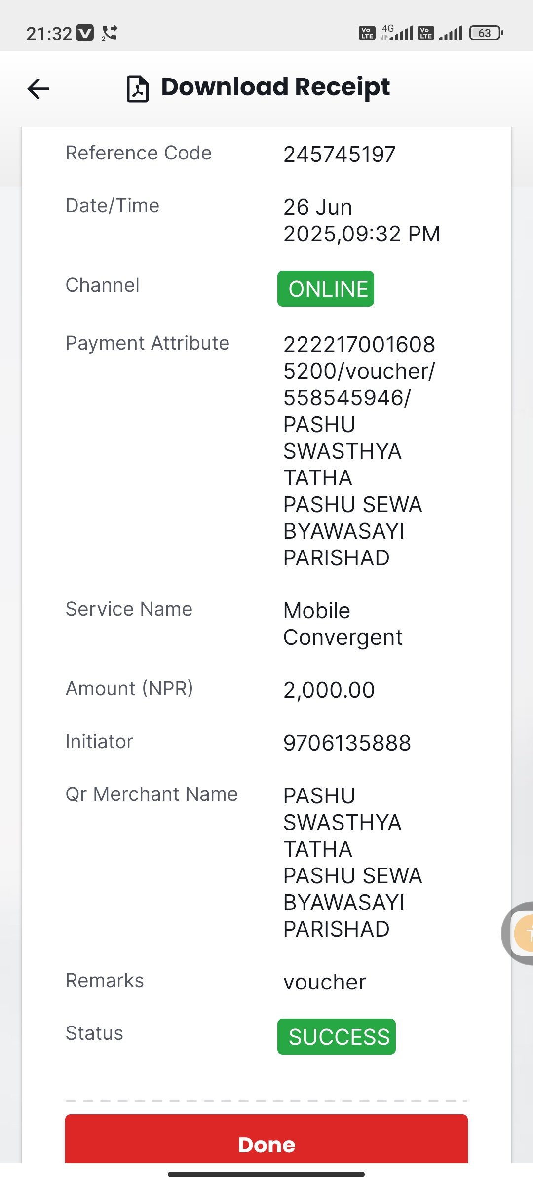Tap the V app notification icon
Screen dimensions: 533x1185
pyautogui.click(x=85, y=33)
